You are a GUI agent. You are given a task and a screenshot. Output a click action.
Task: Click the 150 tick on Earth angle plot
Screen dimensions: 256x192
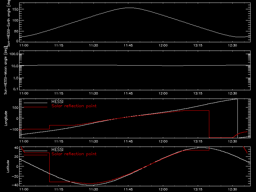click(16, 9)
